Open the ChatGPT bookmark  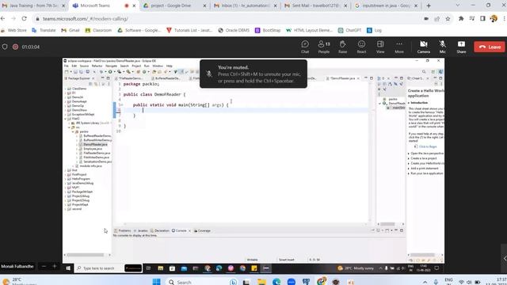point(349,30)
